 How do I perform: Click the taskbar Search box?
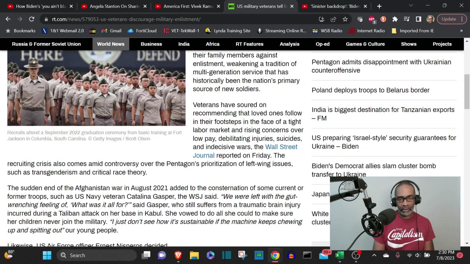click(x=97, y=255)
